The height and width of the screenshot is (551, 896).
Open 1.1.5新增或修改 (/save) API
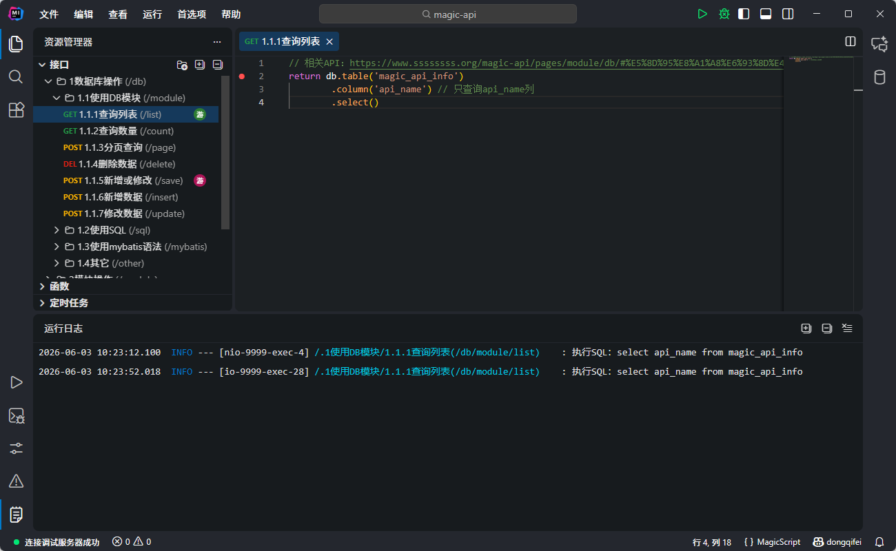(x=125, y=180)
